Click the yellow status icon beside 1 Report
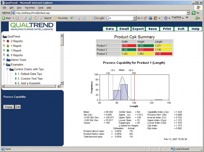Screen dimensions: 204x152 (8, 46)
